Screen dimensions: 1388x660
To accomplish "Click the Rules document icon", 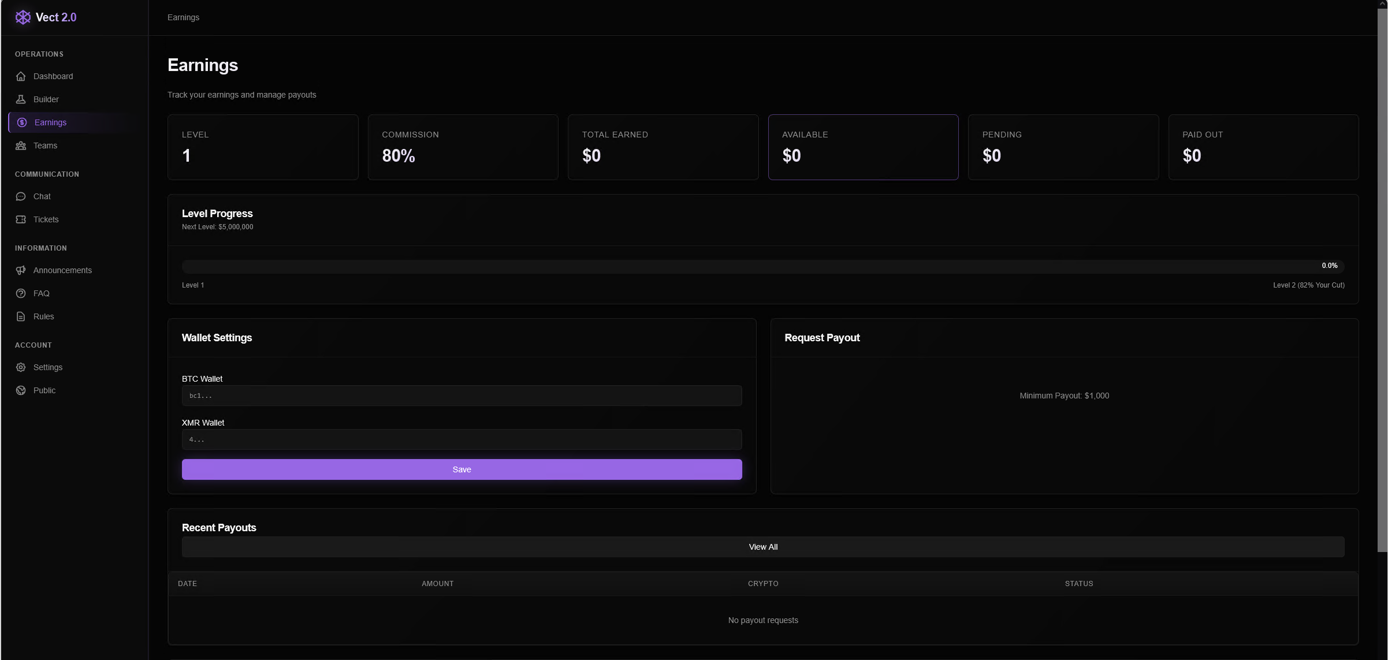I will click(21, 316).
